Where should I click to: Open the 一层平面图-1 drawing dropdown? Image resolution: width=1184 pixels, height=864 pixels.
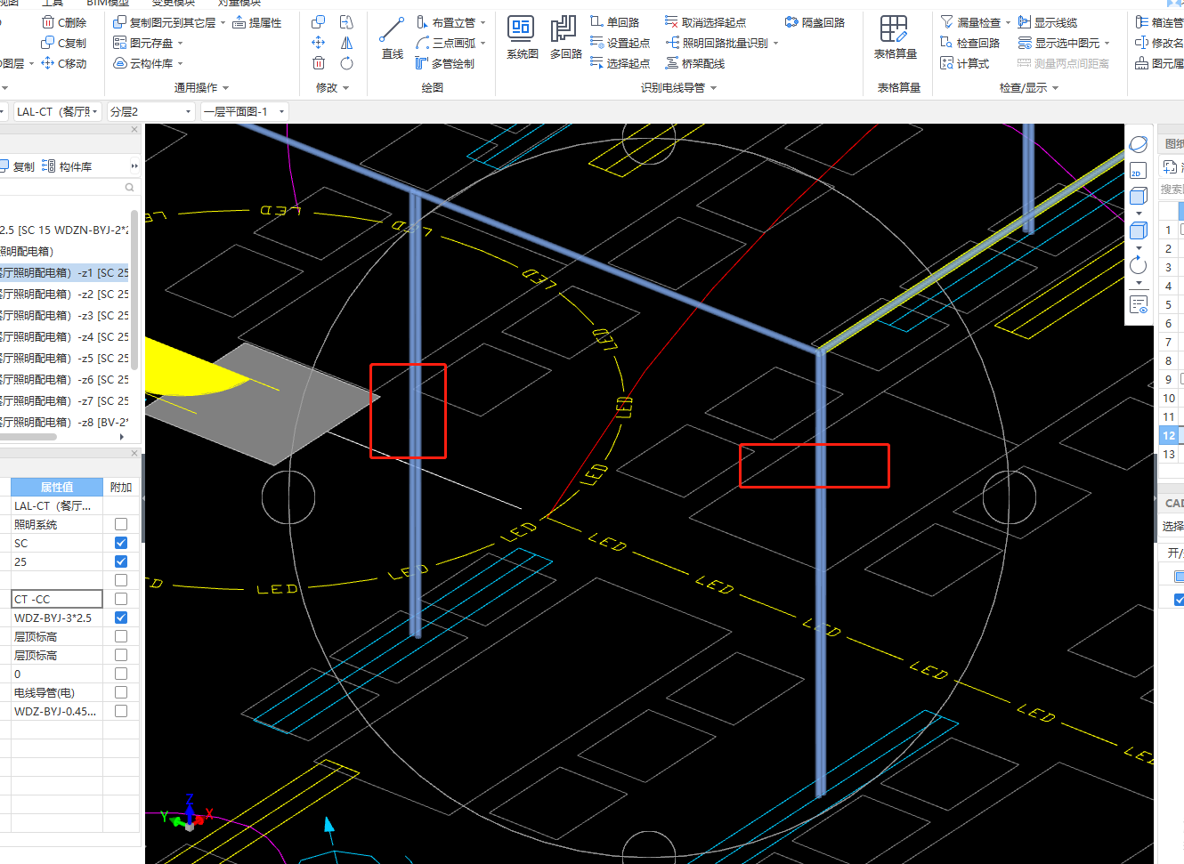click(245, 111)
